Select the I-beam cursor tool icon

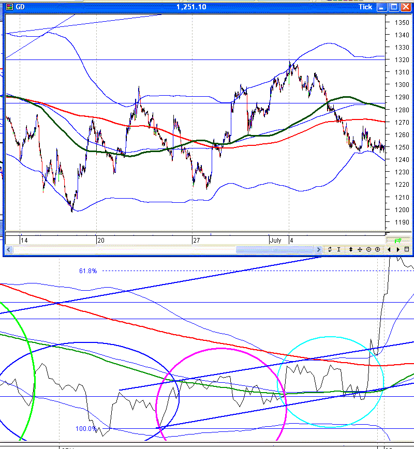tap(338, 249)
